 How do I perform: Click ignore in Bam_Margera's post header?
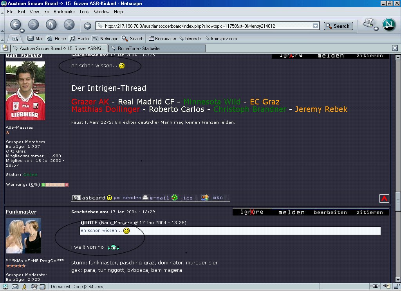point(291,56)
